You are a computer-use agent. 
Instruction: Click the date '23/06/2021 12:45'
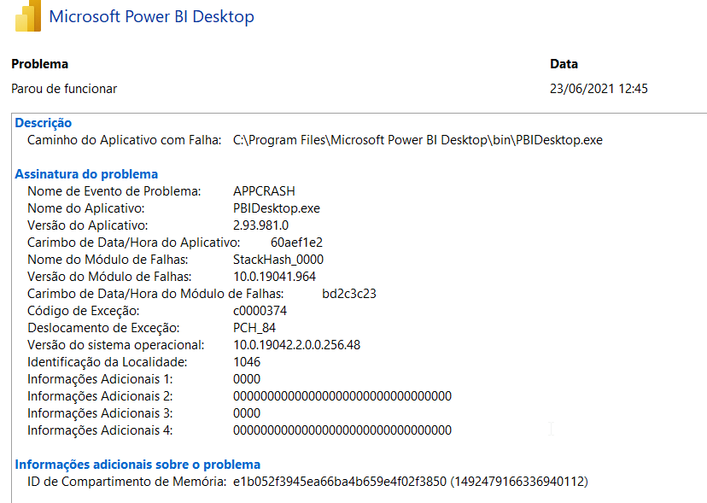(x=599, y=89)
